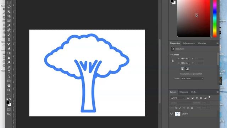
Task: Click Color panel foreground swatch
Action: tap(172, 1)
